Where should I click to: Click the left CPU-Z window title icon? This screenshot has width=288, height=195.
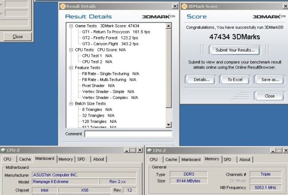tap(3, 150)
